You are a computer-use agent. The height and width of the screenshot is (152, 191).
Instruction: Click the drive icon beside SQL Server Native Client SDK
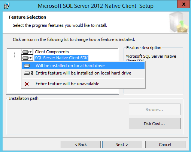click(25, 58)
